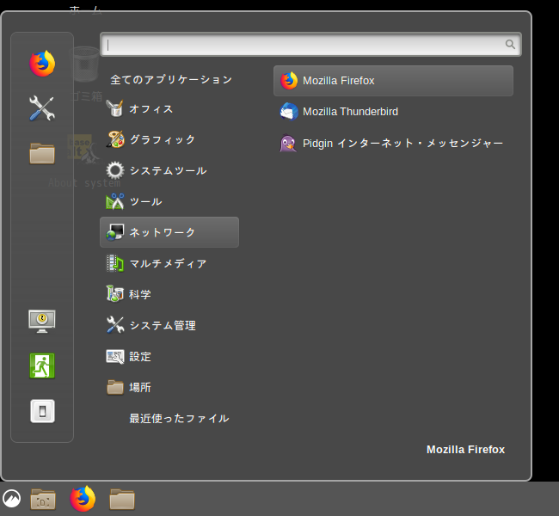
Task: Click the システム管理 tools icon
Action: pos(115,325)
